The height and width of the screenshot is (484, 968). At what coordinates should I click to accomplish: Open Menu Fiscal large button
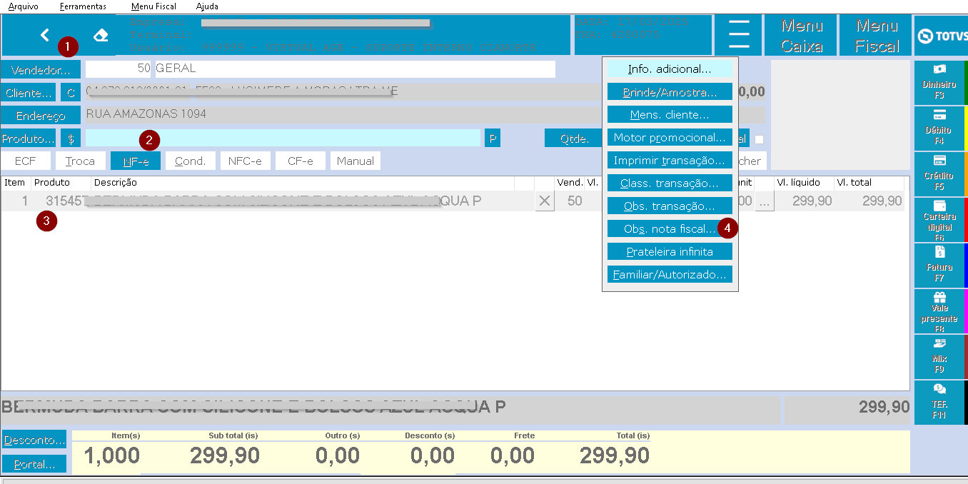pyautogui.click(x=877, y=36)
